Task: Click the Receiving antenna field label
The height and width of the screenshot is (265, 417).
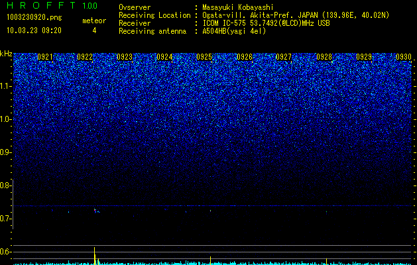Action: coord(152,31)
